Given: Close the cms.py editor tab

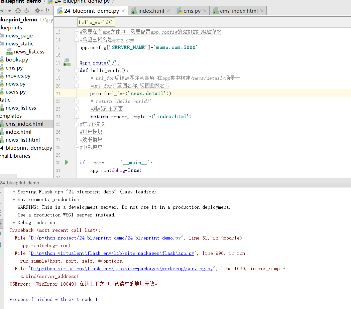Looking at the screenshot, I should (205, 11).
